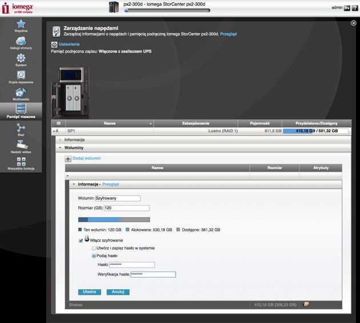The image size is (360, 323).
Task: Click the volumes Atrybuty column header
Action: pos(321,168)
